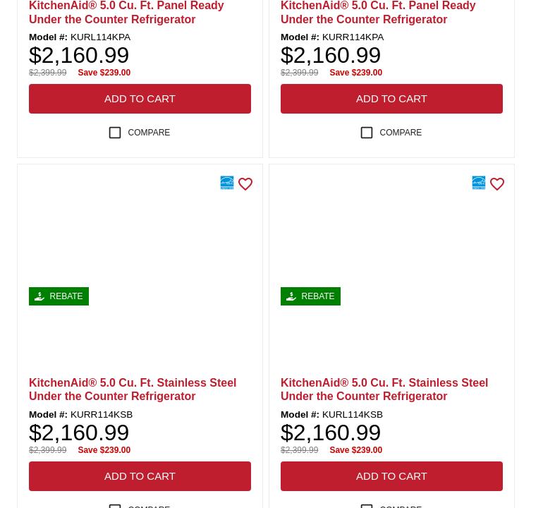
Task: Enable Compare checkbox for KURR114KSB refrigerator
Action: 115,505
